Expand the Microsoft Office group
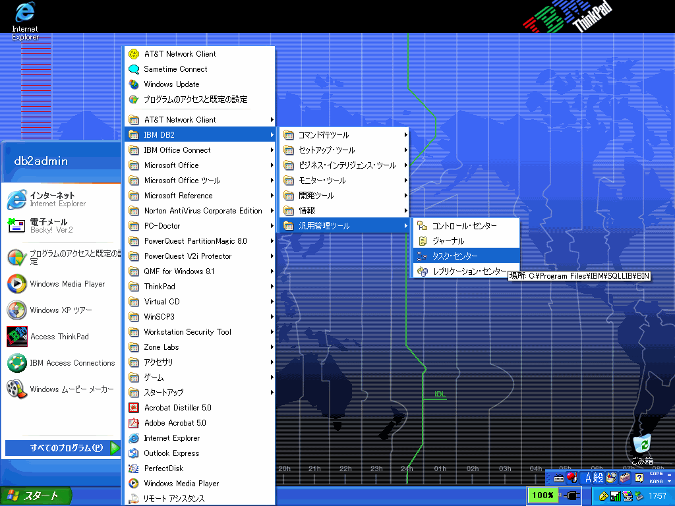 [200, 165]
